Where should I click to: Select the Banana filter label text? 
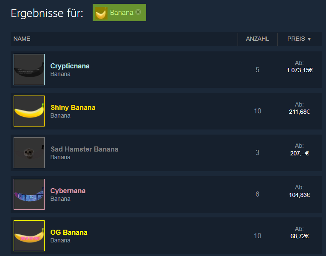[122, 12]
